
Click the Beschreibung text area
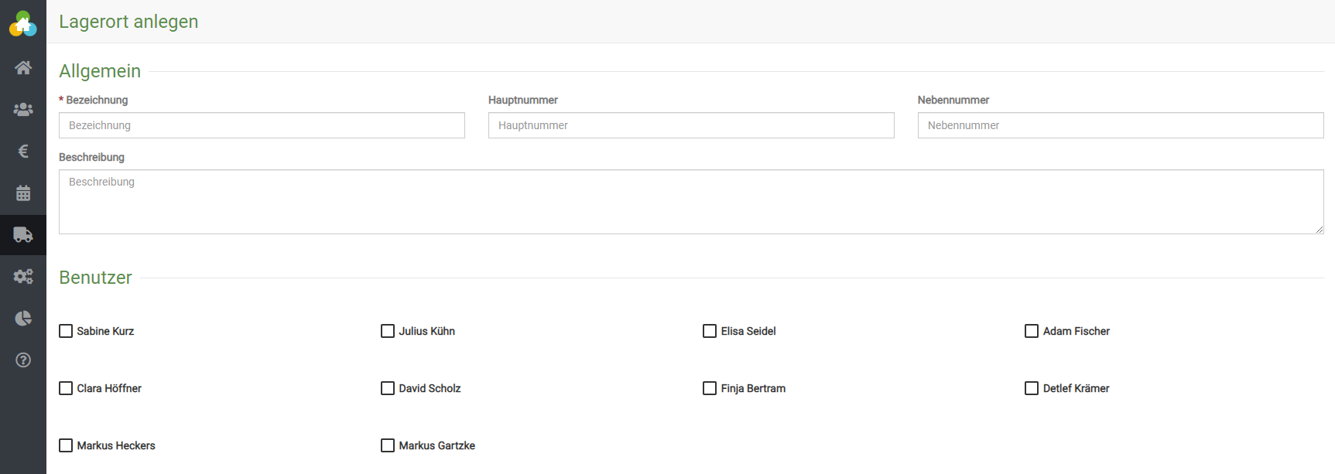[x=690, y=202]
